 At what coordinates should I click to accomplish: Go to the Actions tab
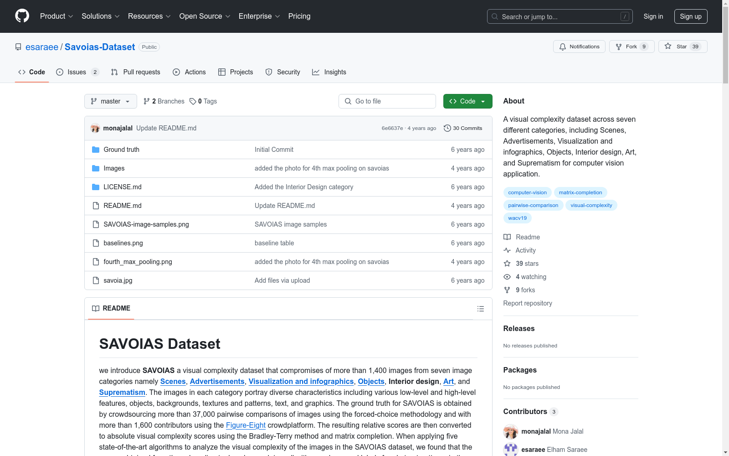pyautogui.click(x=189, y=72)
